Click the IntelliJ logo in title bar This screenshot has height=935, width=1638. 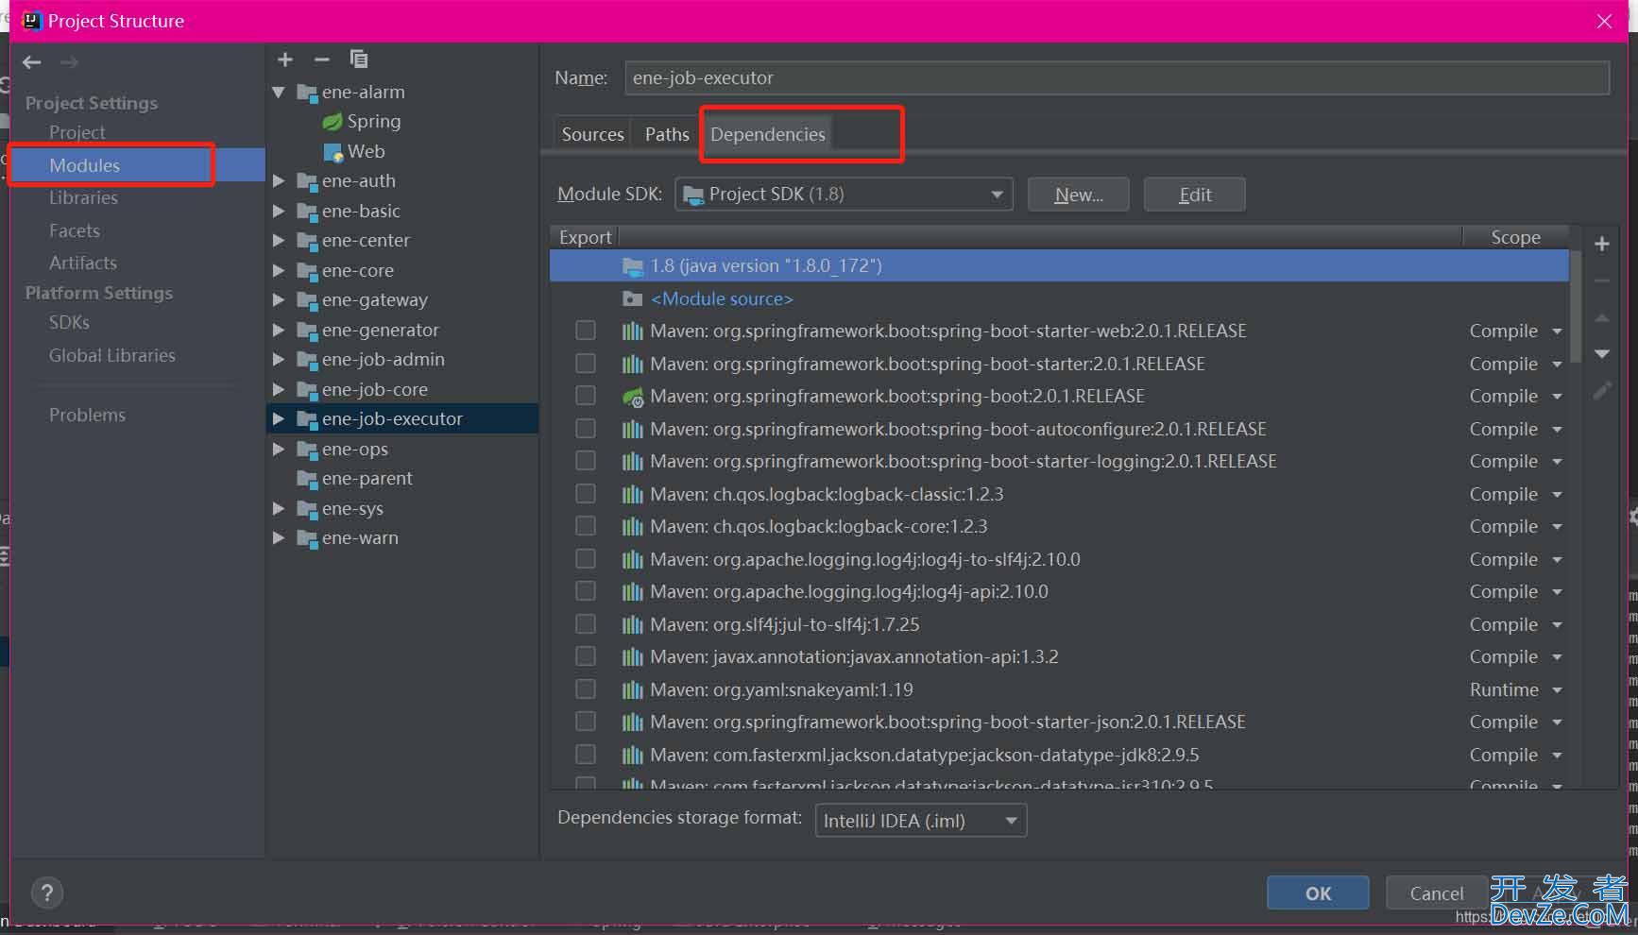tap(32, 21)
